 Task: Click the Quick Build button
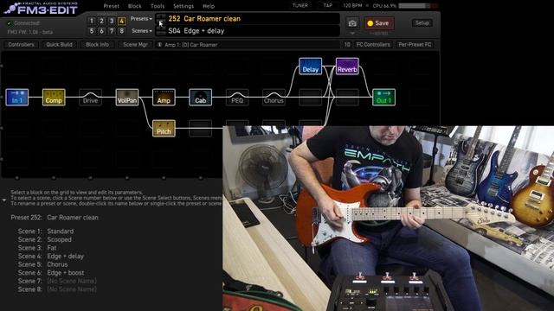click(x=59, y=45)
